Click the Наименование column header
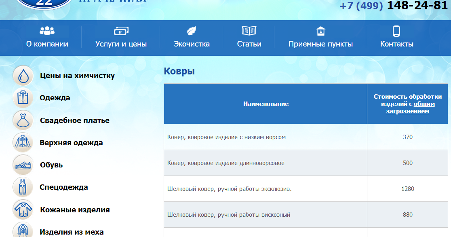 click(266, 104)
